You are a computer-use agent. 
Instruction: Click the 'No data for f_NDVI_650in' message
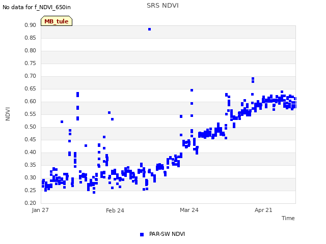pos(37,7)
